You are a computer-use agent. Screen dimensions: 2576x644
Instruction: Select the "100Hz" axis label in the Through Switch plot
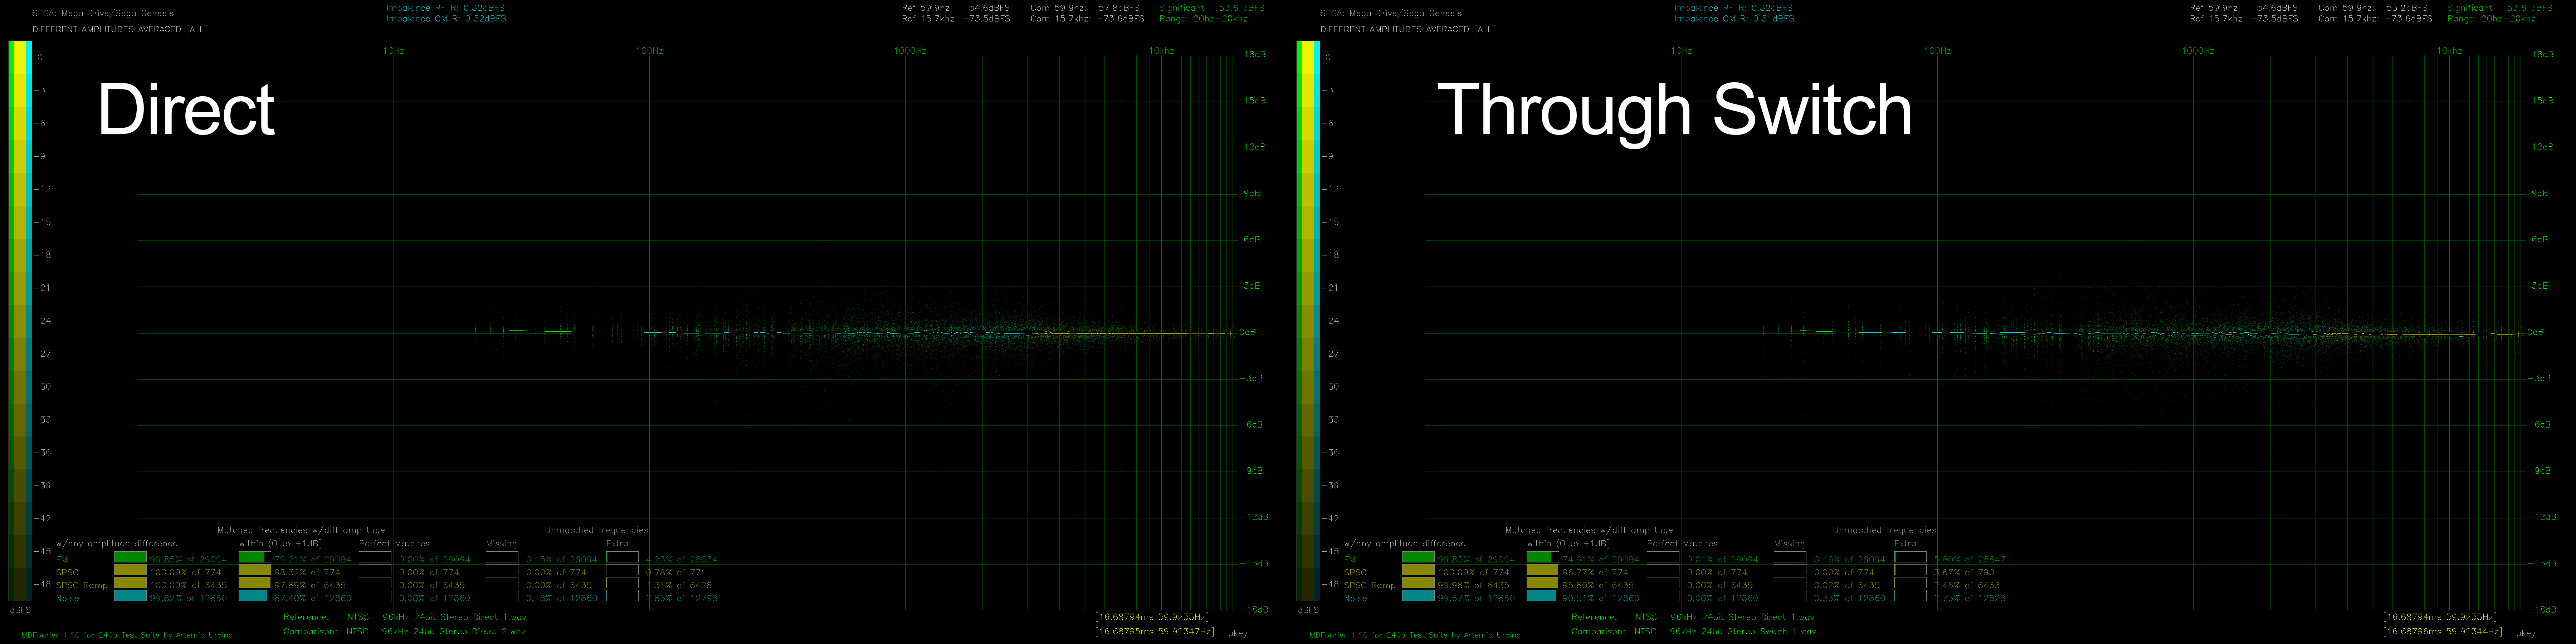pyautogui.click(x=1937, y=51)
